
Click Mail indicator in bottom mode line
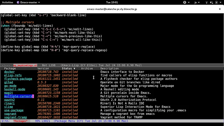(125, 121)
